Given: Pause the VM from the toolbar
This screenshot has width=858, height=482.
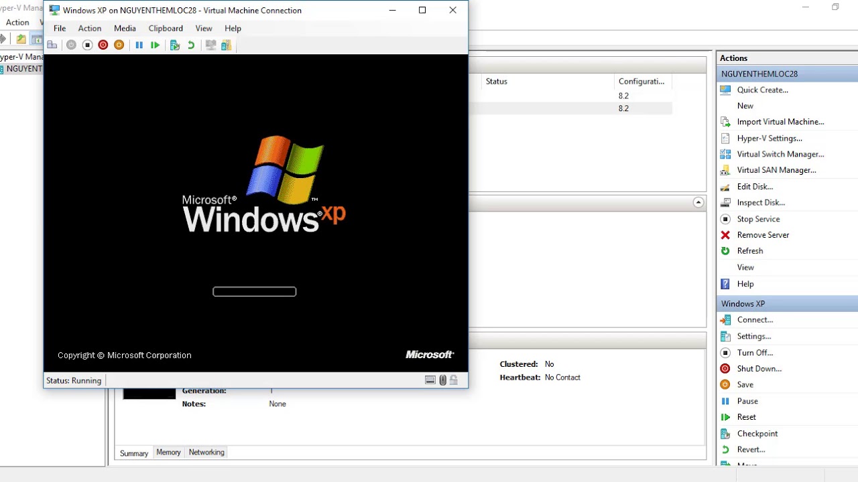Looking at the screenshot, I should click(139, 45).
